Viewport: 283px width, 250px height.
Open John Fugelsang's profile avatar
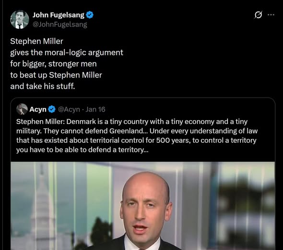tap(20, 20)
